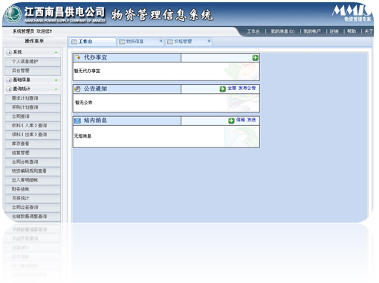This screenshot has height=283, width=379.
Task: Click 注销 in the top navigation
Action: tap(334, 31)
